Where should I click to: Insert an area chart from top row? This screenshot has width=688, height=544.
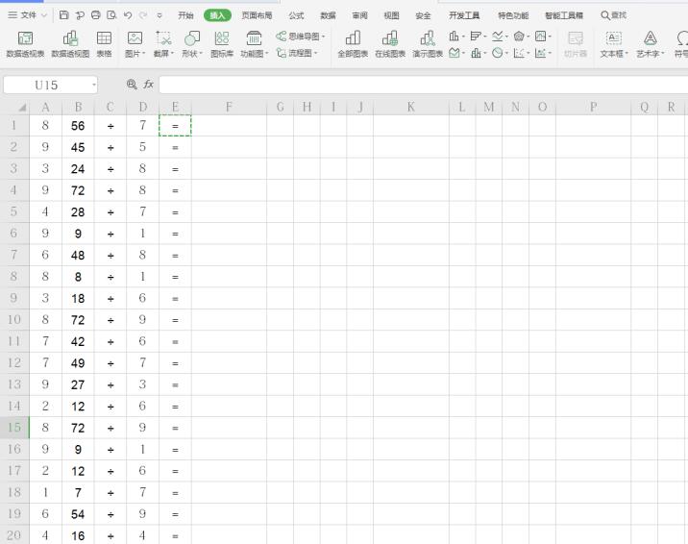[x=543, y=36]
